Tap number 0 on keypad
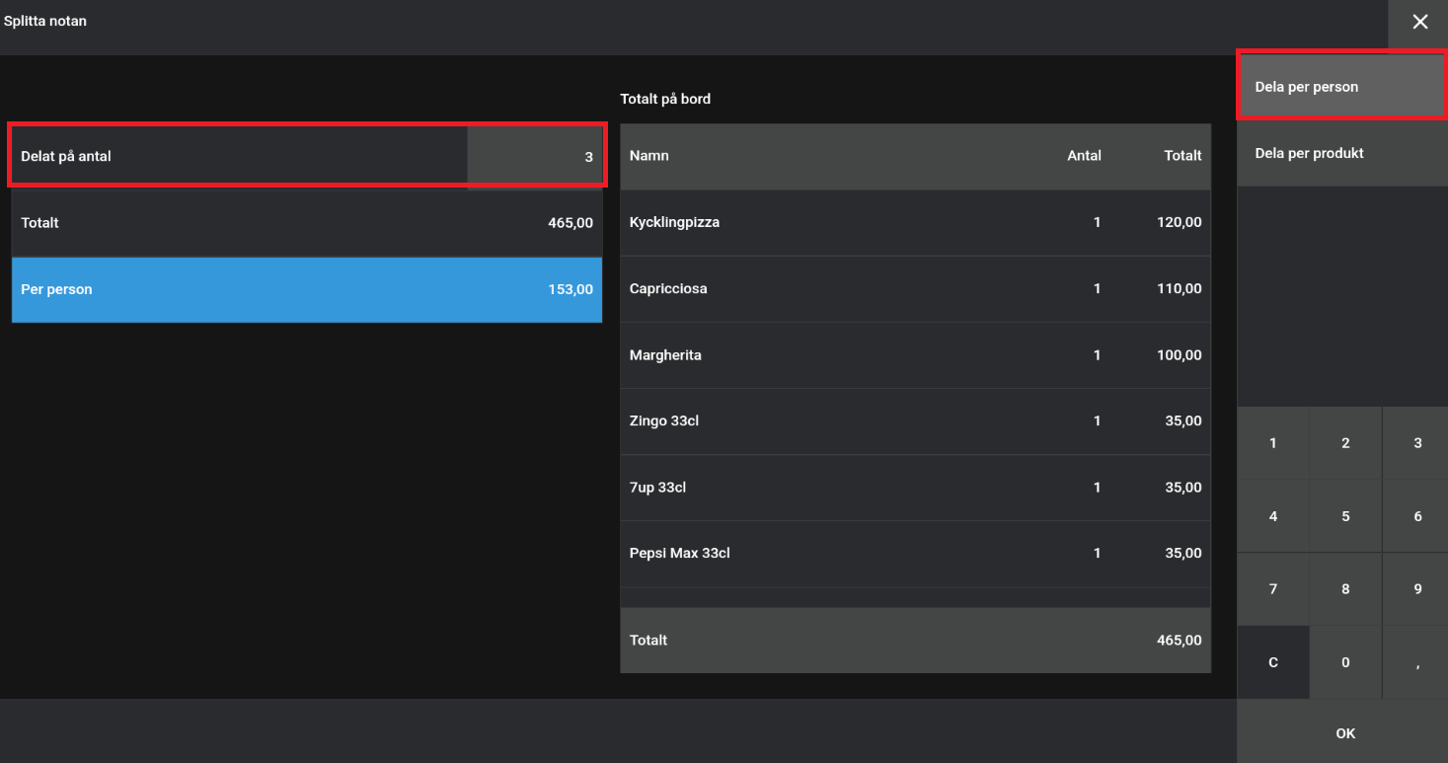This screenshot has height=763, width=1448. click(x=1345, y=662)
